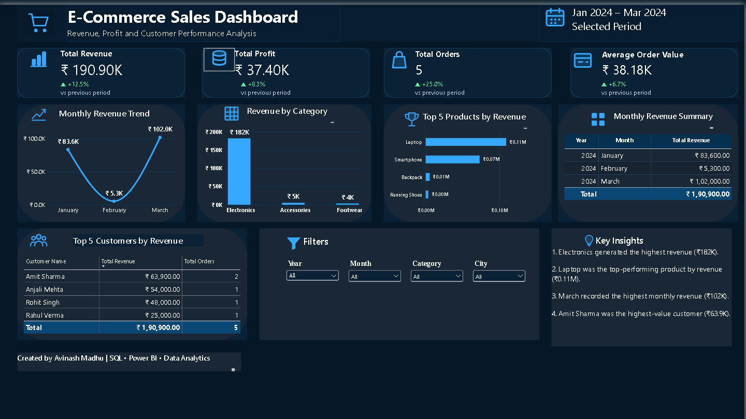The image size is (746, 419).
Task: Click the funnel icon beside Filters
Action: 293,243
